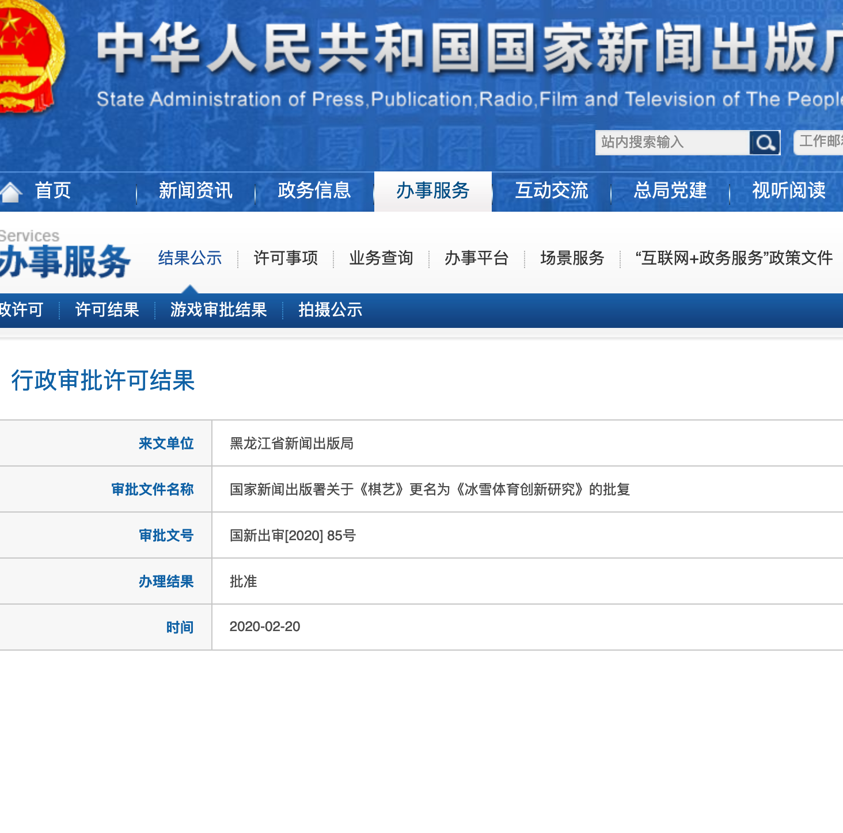Image resolution: width=843 pixels, height=833 pixels.
Task: Click the 行政审批许可结果 heading
Action: click(103, 381)
